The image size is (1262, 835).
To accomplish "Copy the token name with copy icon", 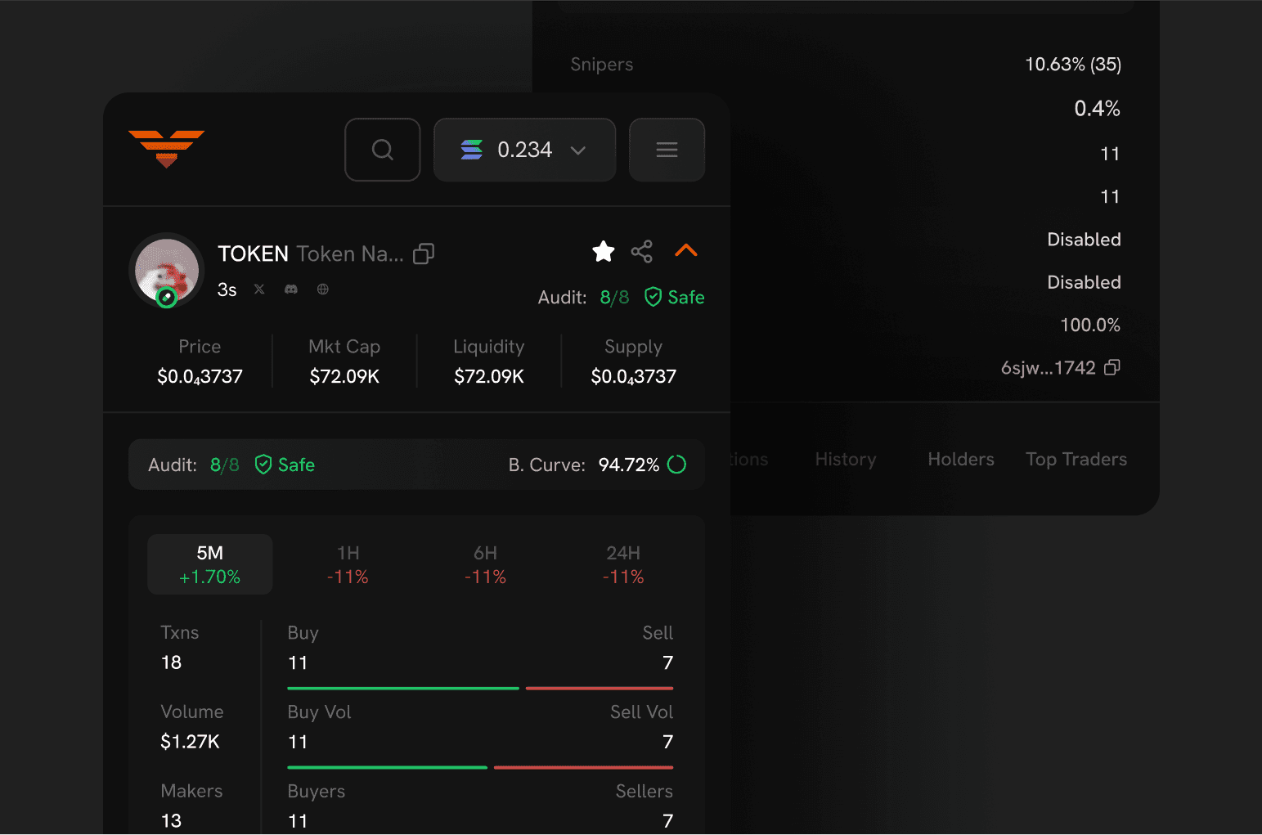I will click(x=424, y=254).
